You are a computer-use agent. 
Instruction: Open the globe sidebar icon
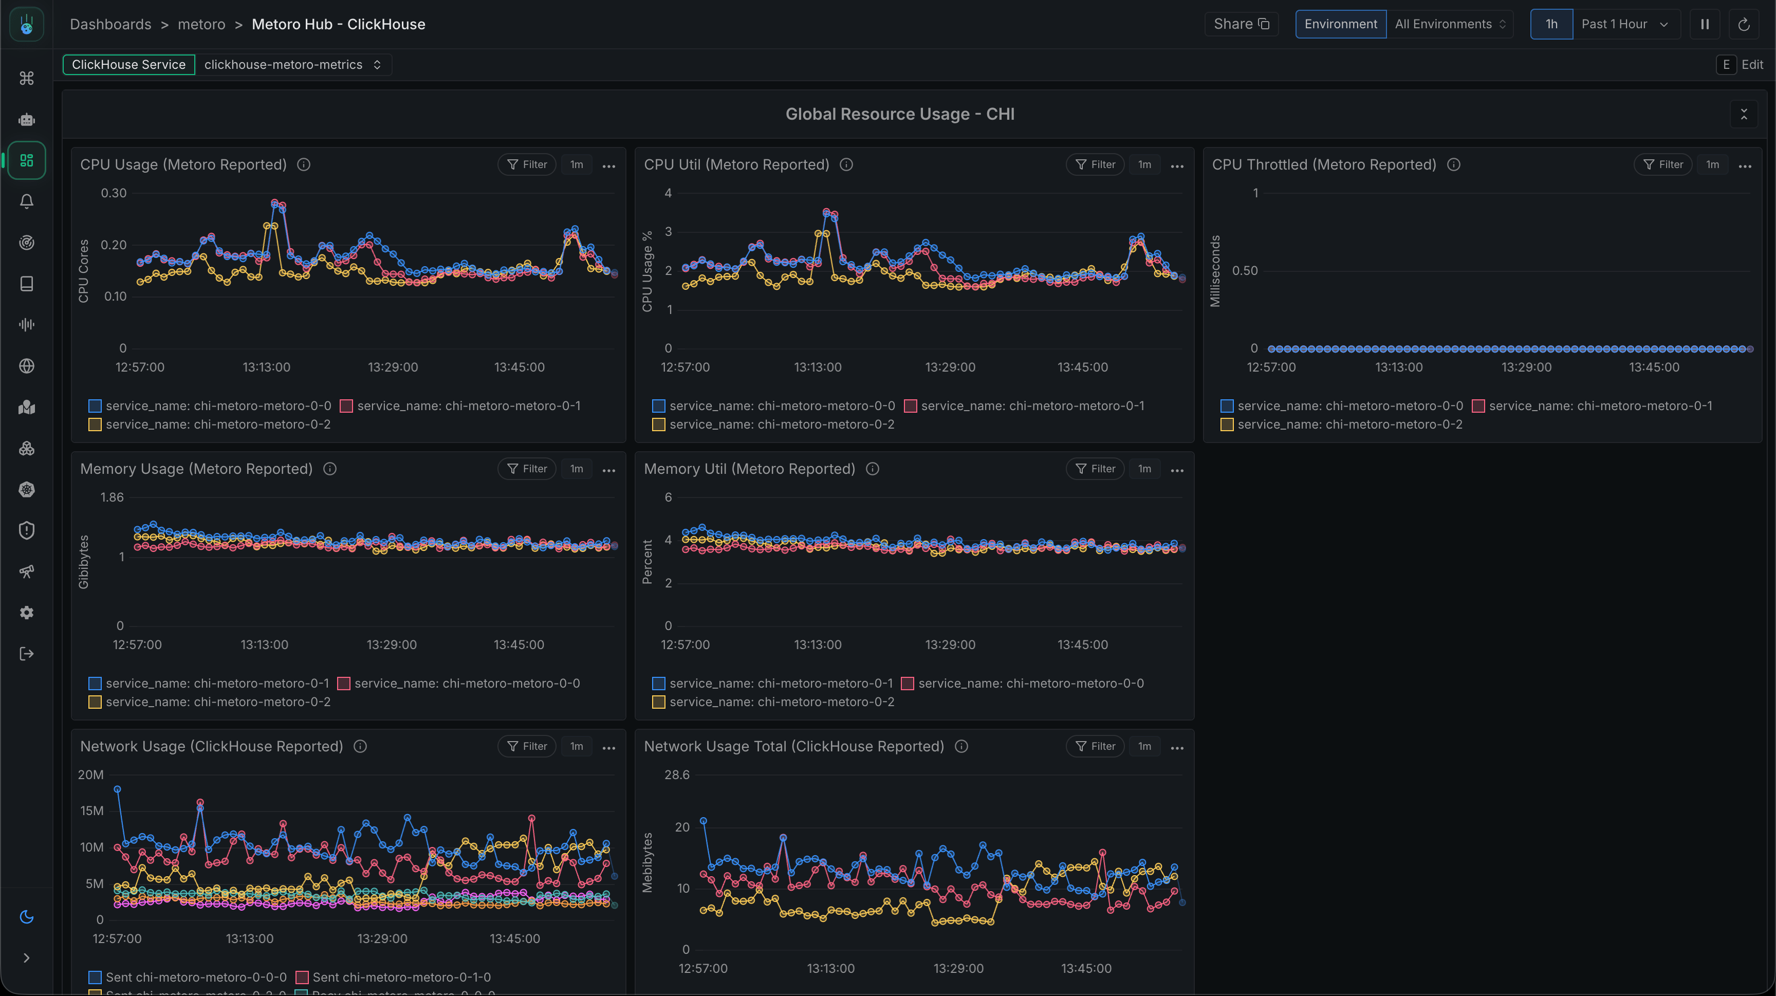click(27, 366)
